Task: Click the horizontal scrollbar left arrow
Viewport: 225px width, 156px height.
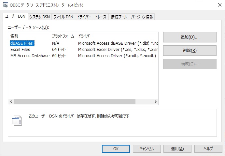Action: pyautogui.click(x=11, y=101)
